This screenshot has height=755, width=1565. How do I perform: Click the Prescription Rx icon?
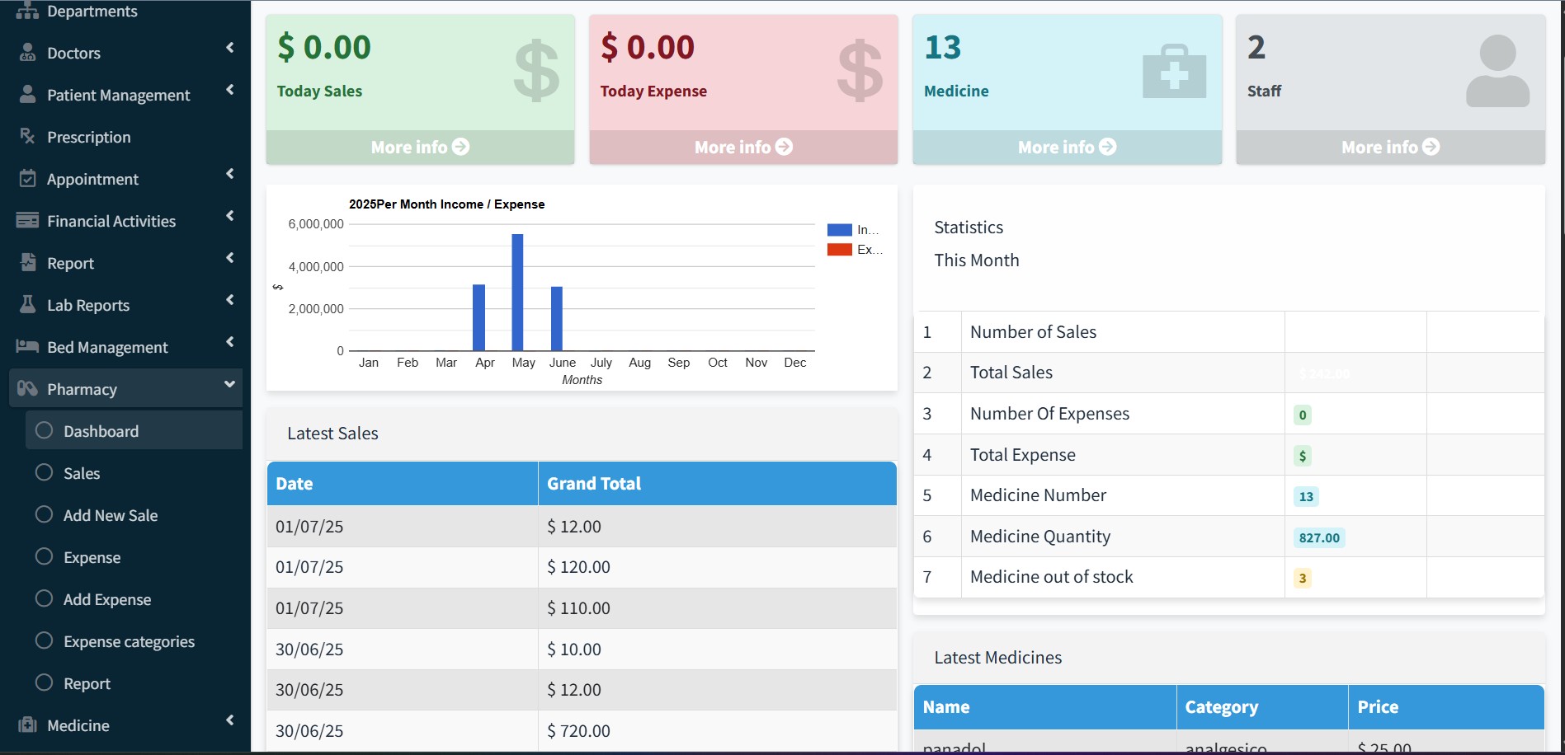click(27, 136)
